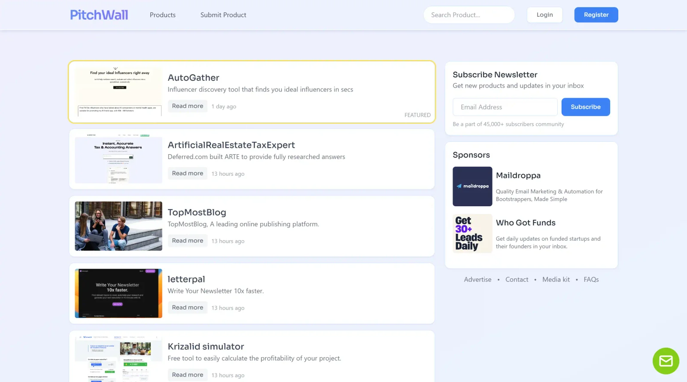Click the FEATURED label on AutoGather card
This screenshot has width=687, height=382.
(x=417, y=115)
